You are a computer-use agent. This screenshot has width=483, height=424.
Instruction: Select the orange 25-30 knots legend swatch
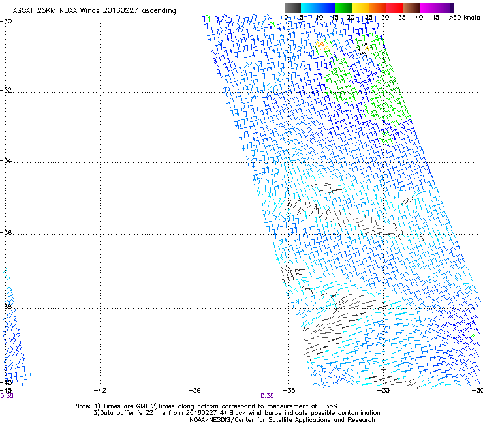click(377, 8)
